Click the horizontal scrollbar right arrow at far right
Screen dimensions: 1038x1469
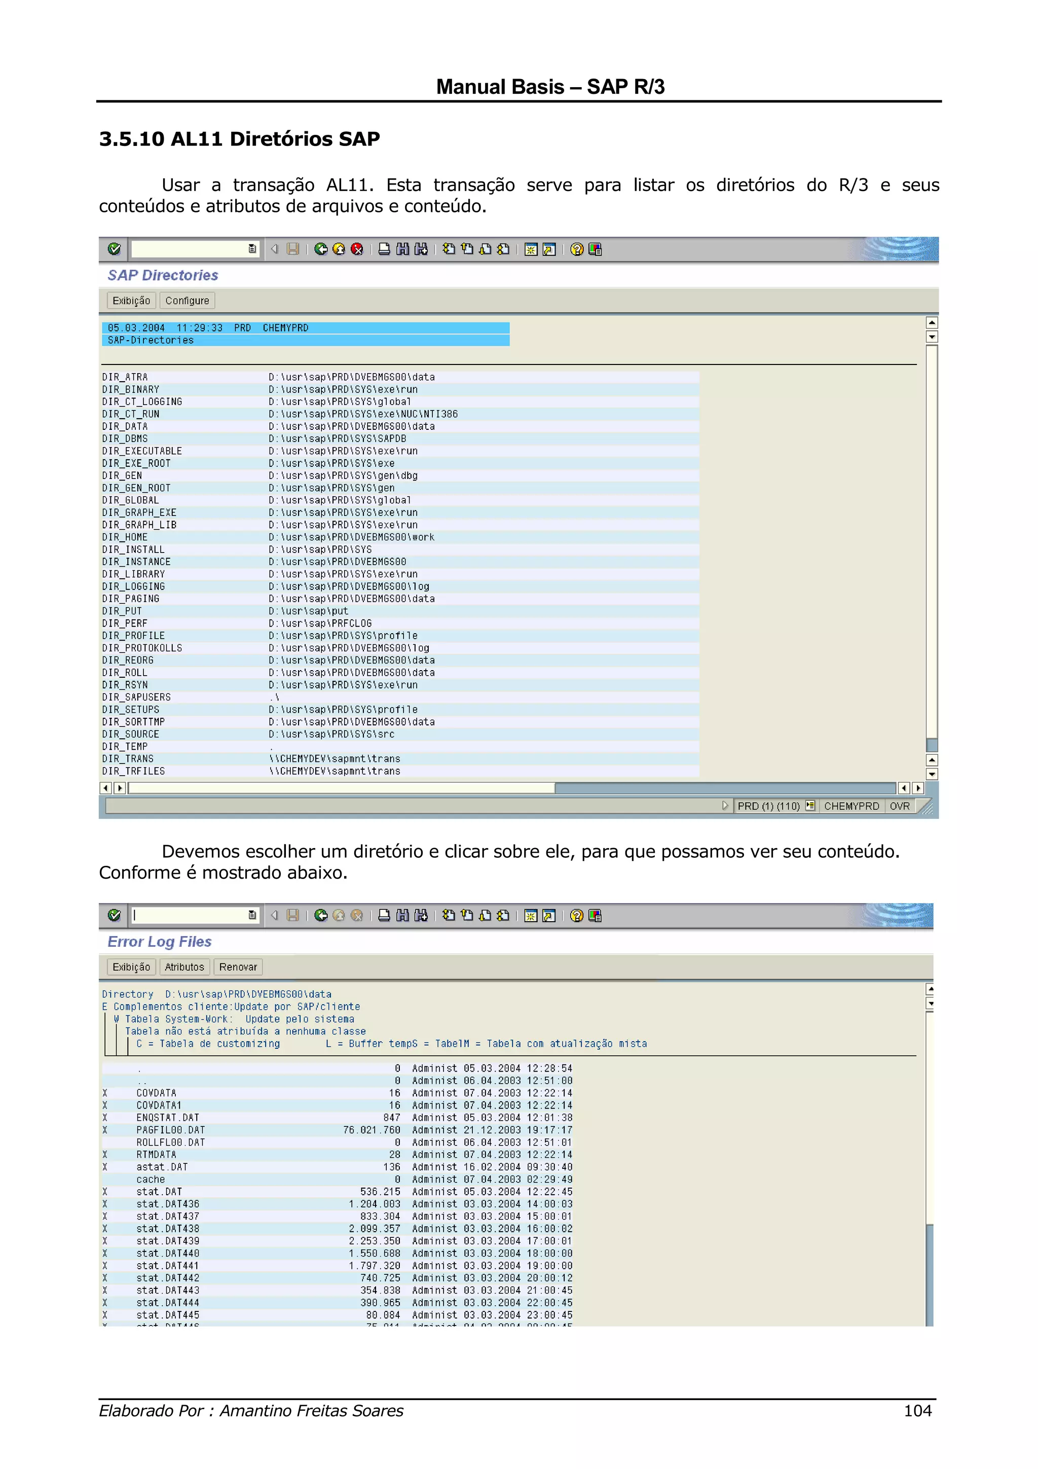click(x=918, y=788)
